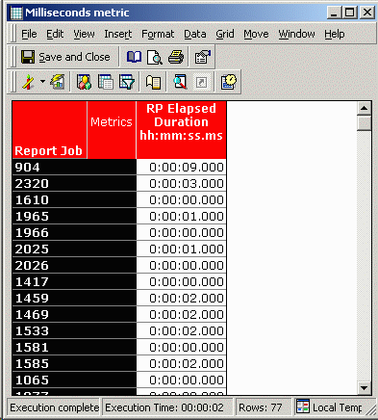
Task: Open the Window menu
Action: coord(296,34)
